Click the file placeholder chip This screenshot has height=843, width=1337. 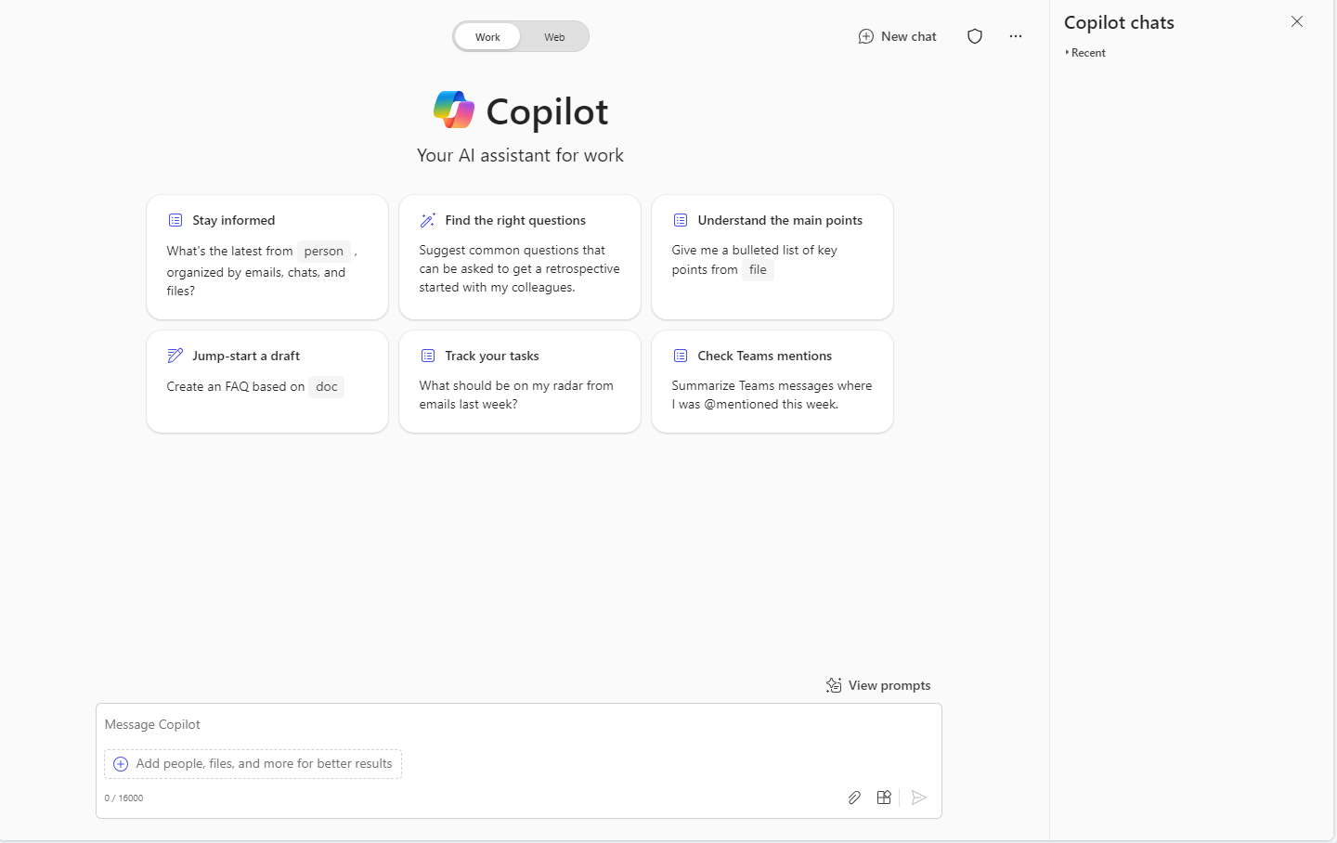click(x=758, y=270)
